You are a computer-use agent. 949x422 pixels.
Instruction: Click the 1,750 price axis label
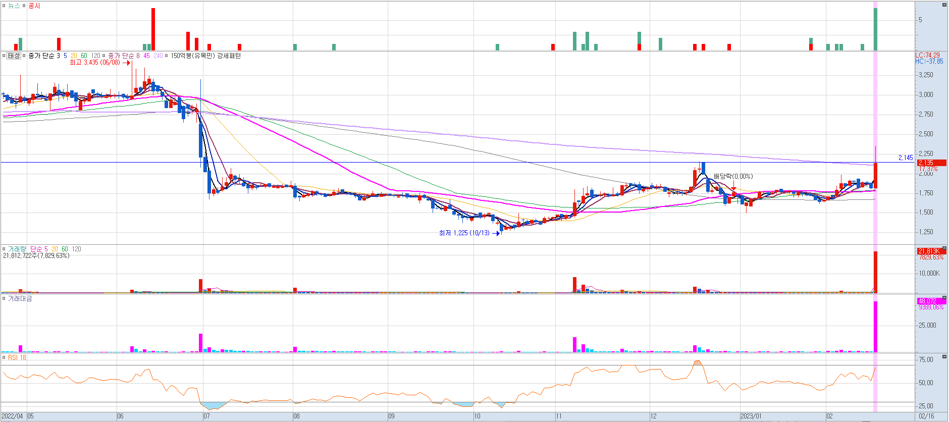pyautogui.click(x=926, y=193)
